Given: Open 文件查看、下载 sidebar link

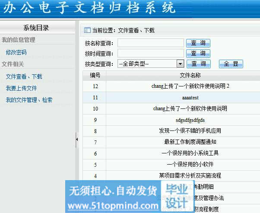Looking at the screenshot, I should 24,76.
